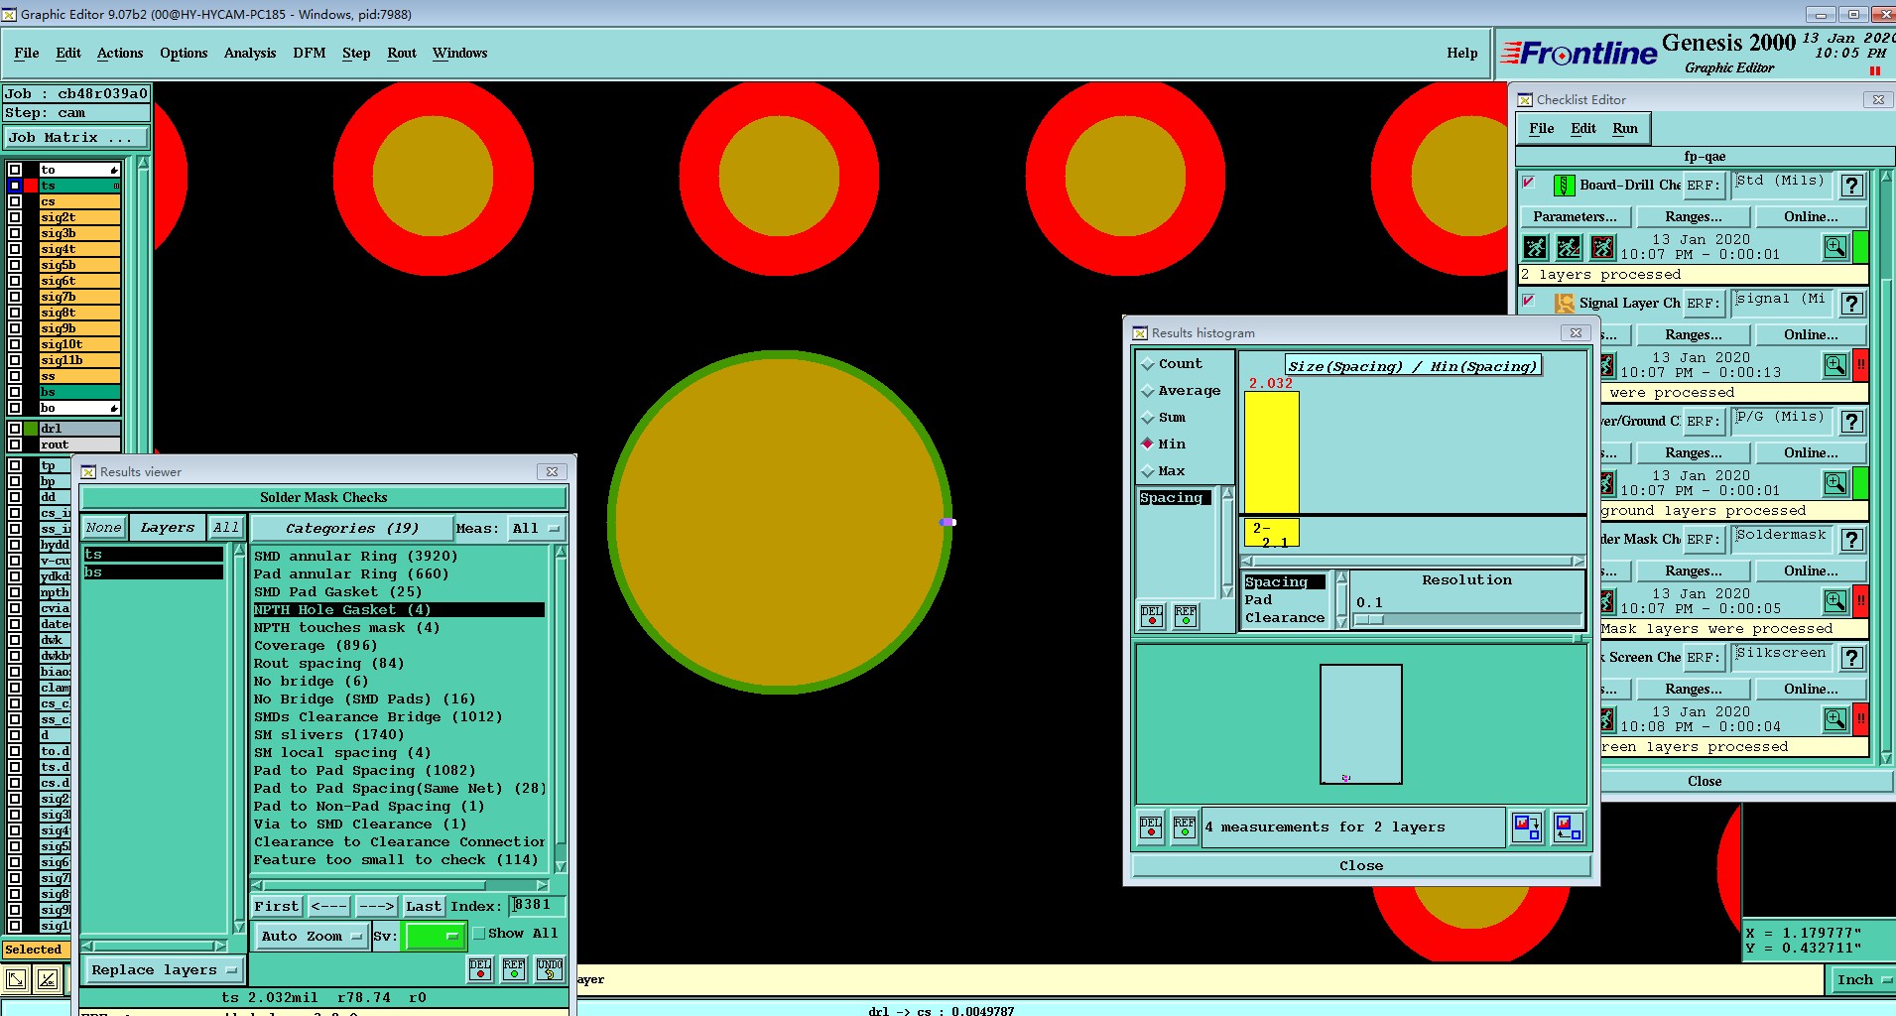Click upper DEL icon beside Spacing list
The image size is (1896, 1016).
click(x=1152, y=616)
